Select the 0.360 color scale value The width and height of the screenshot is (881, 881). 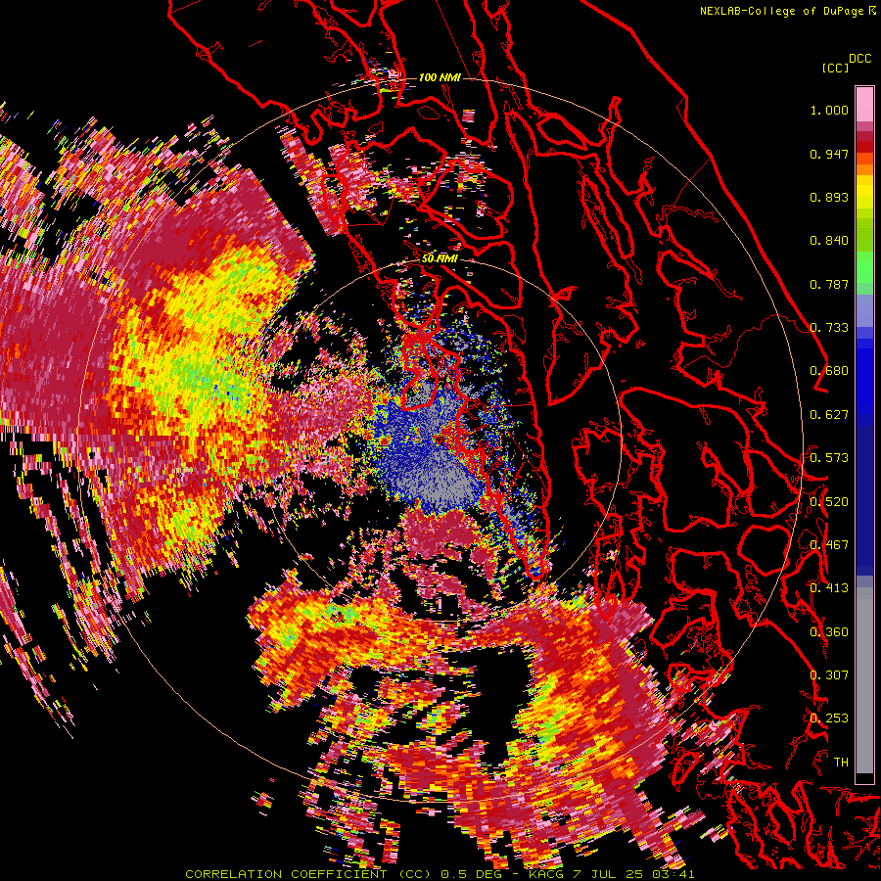(829, 632)
